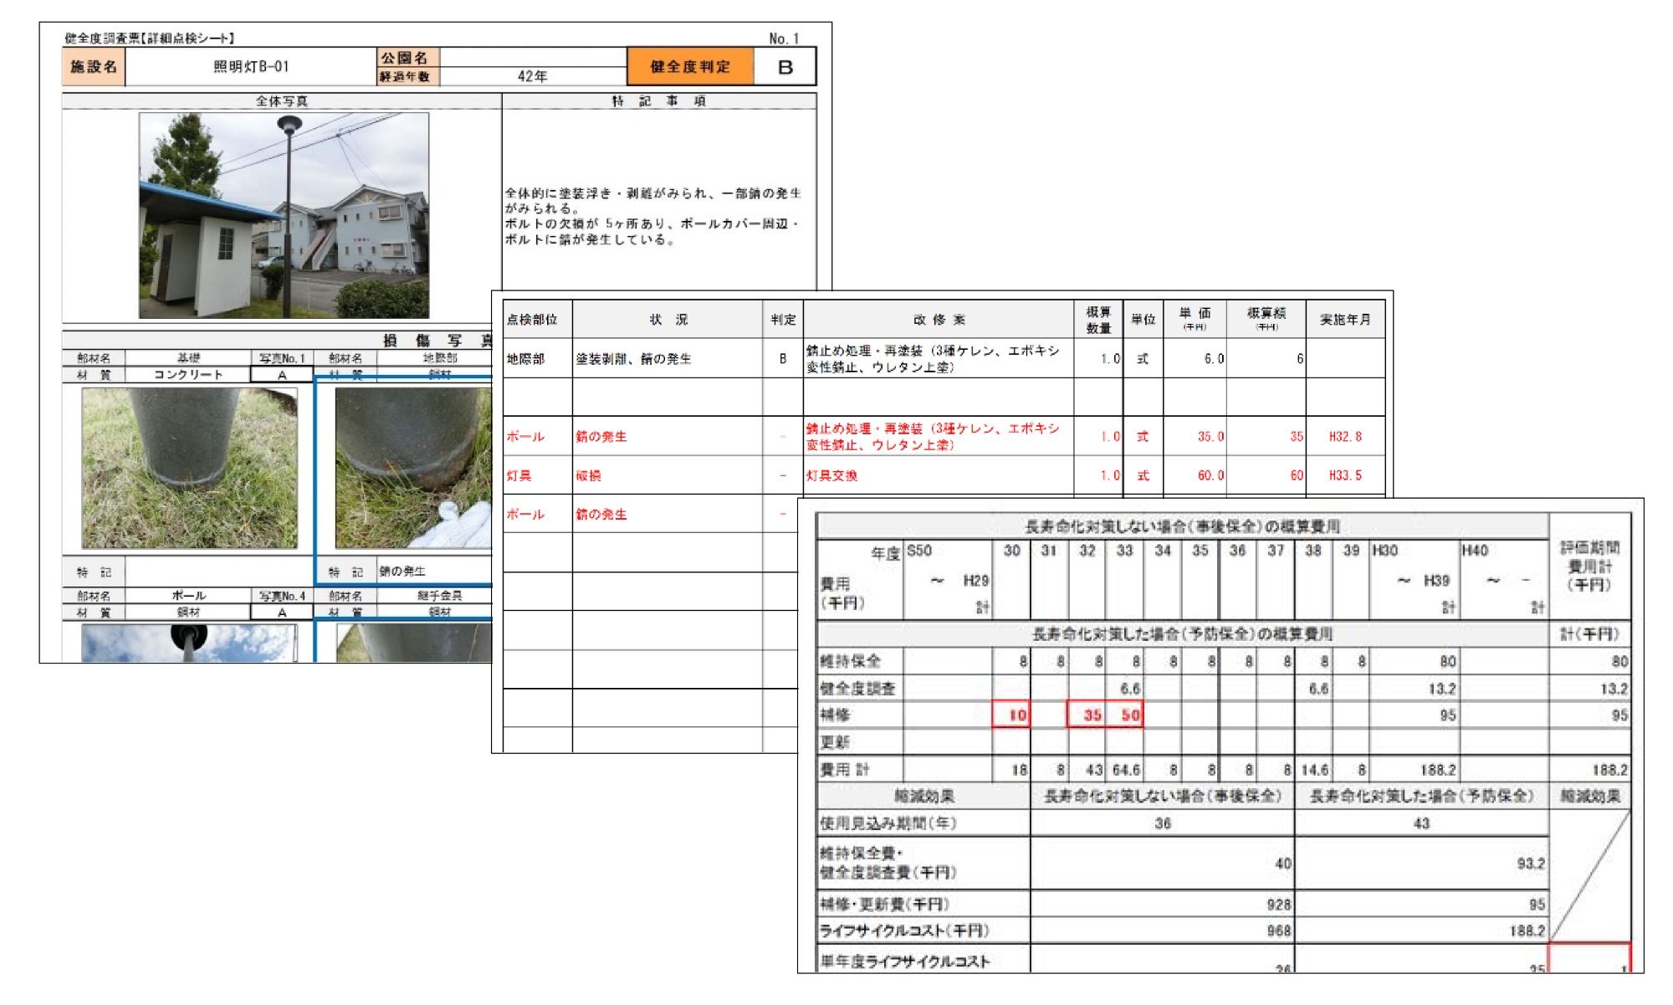The image size is (1673, 1005).
Task: Select the 照明灯B-01 facility name cell
Action: click(x=251, y=66)
